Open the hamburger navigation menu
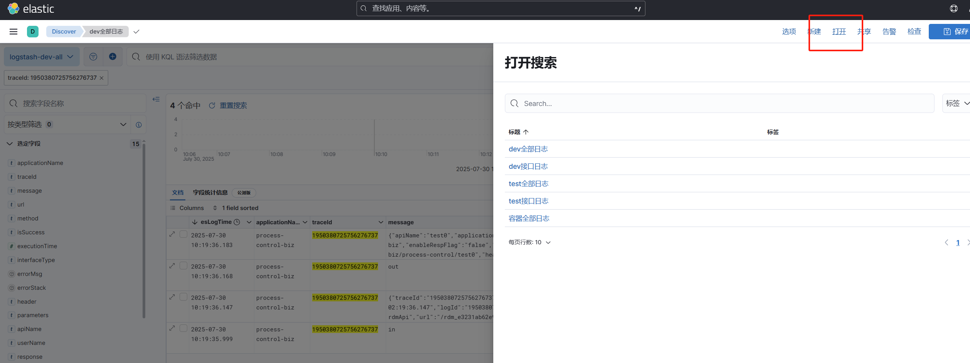This screenshot has height=363, width=970. pyautogui.click(x=13, y=32)
